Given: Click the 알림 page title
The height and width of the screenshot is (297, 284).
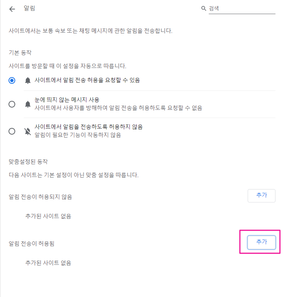Looking at the screenshot, I should click(x=29, y=9).
